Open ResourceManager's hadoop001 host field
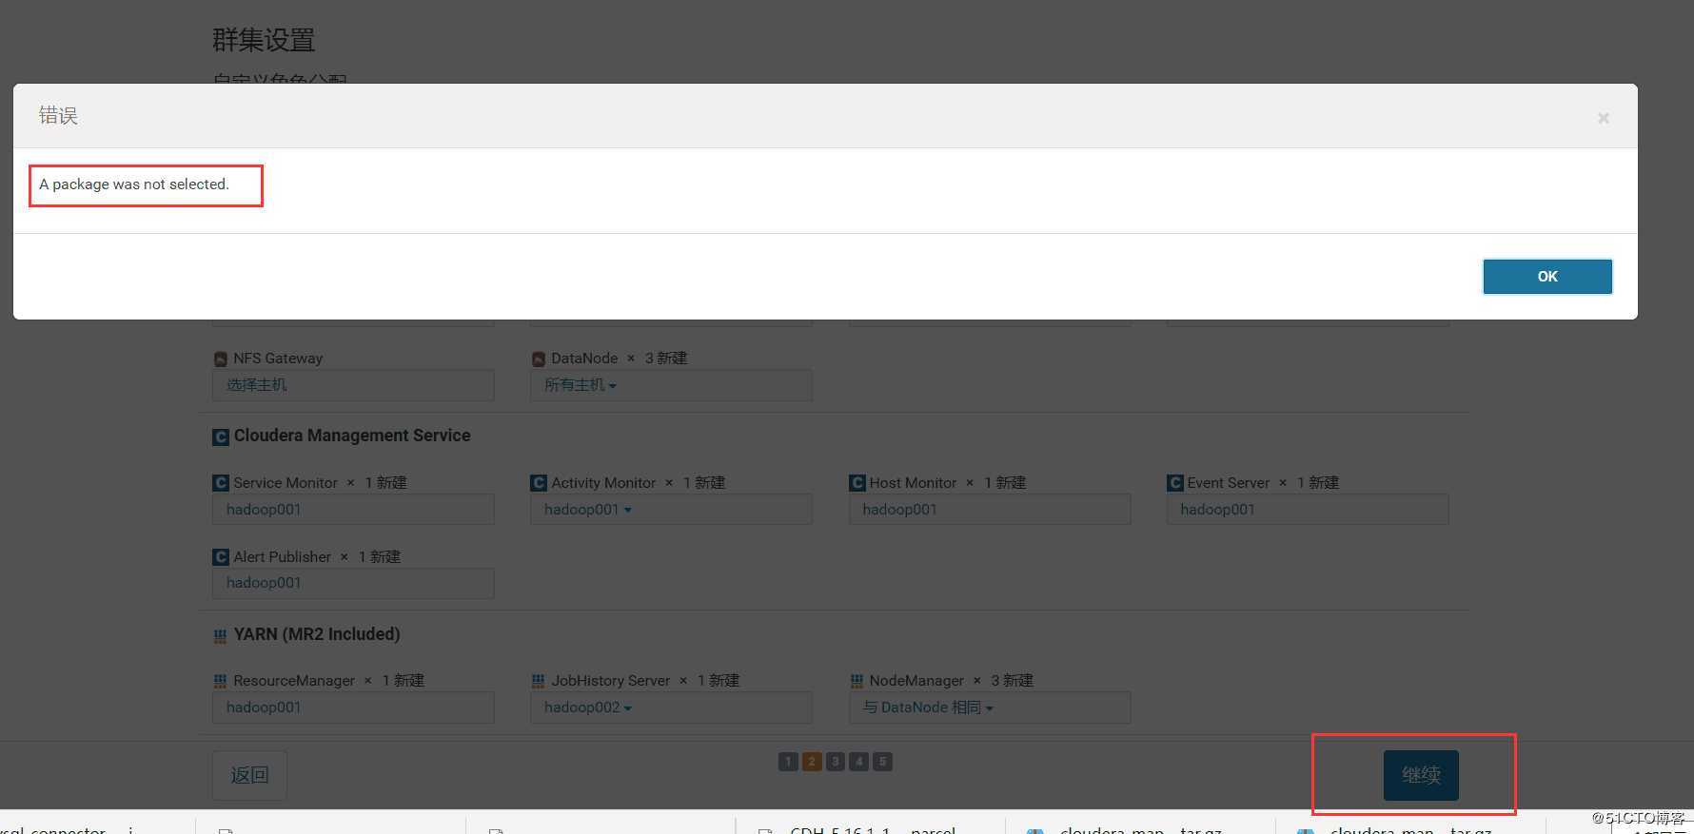1694x834 pixels. click(x=353, y=708)
